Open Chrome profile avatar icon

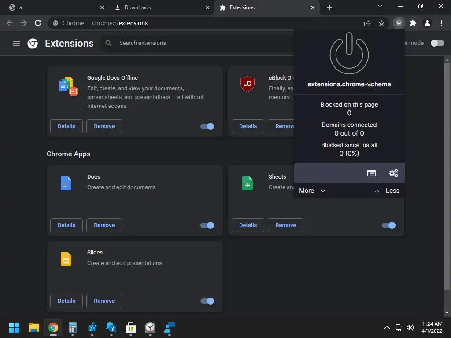pyautogui.click(x=427, y=23)
